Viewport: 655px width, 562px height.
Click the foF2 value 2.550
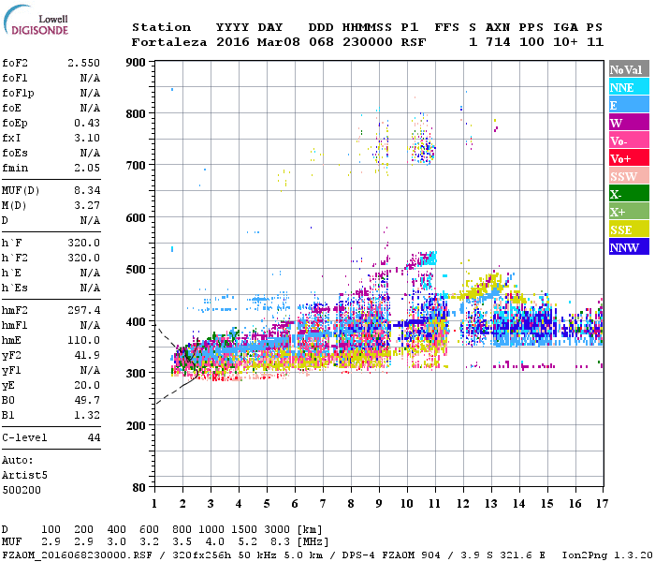(x=83, y=63)
